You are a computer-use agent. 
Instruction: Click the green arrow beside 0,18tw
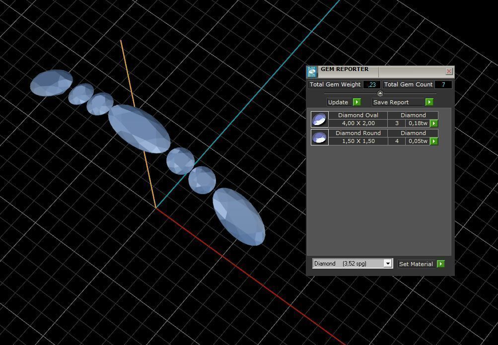434,123
